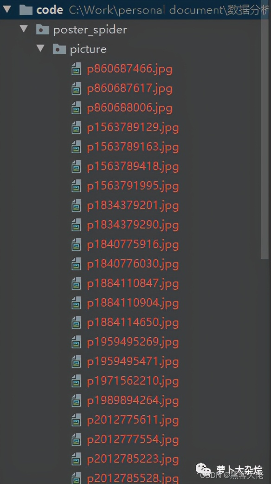Click image file icon of p860687466.jpg
The width and height of the screenshot is (271, 484).
76,69
